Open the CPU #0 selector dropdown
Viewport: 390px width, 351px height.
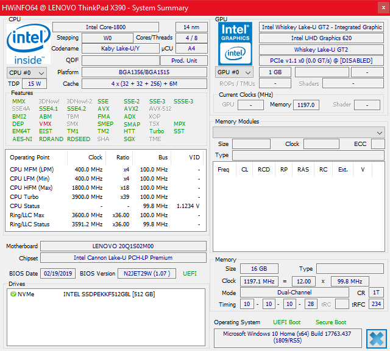[27, 73]
